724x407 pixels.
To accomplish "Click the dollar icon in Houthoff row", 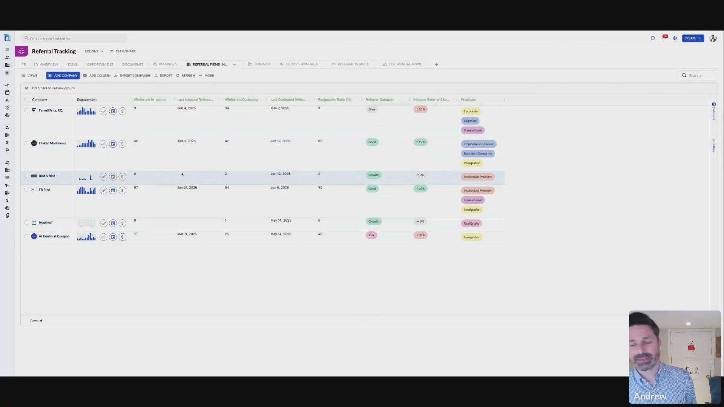I will (122, 223).
